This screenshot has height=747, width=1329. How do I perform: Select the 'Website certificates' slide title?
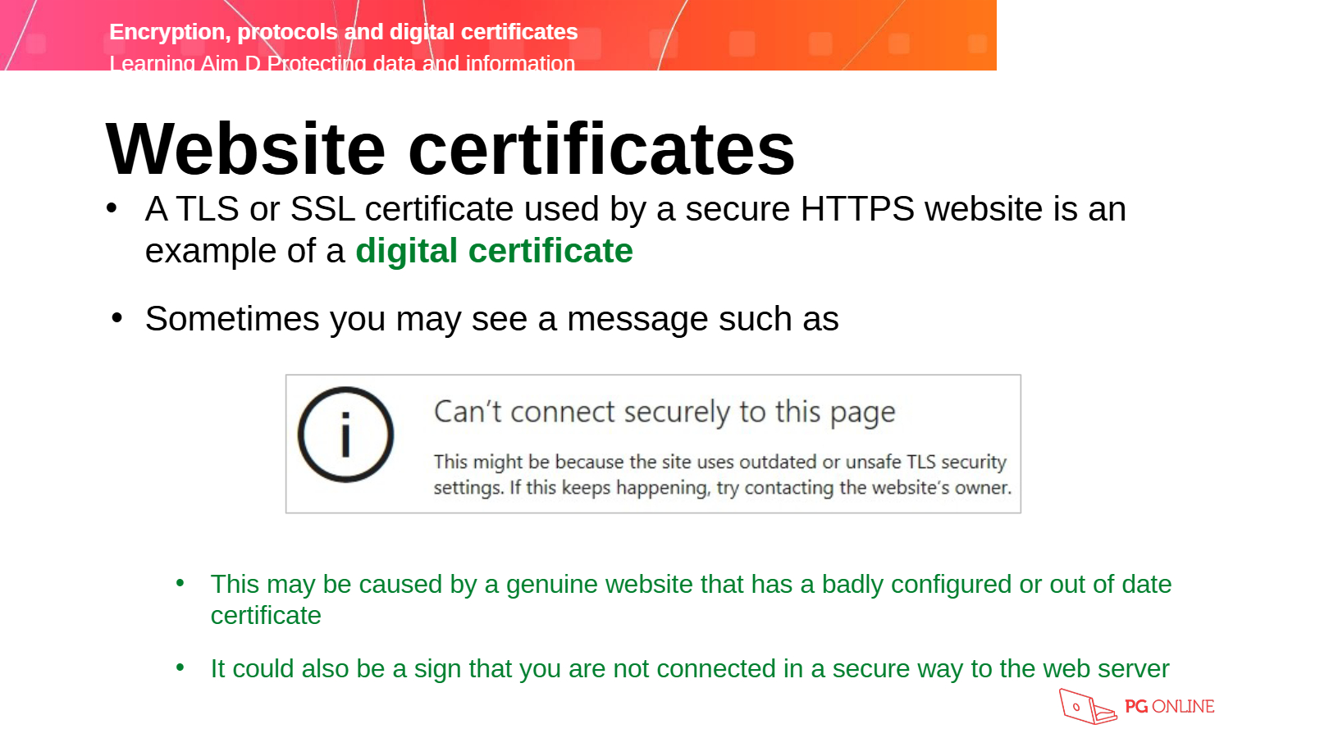(x=450, y=149)
